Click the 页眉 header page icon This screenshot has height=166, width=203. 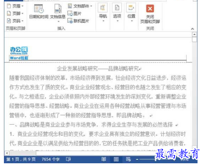9,6
